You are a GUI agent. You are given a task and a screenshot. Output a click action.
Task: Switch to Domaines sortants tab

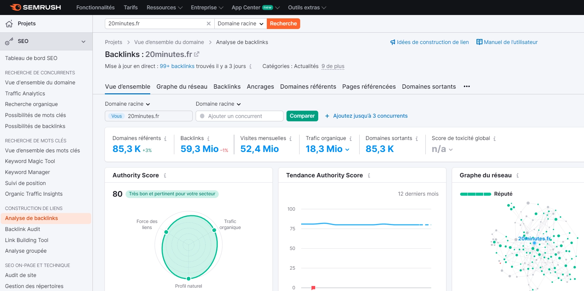[x=429, y=87]
